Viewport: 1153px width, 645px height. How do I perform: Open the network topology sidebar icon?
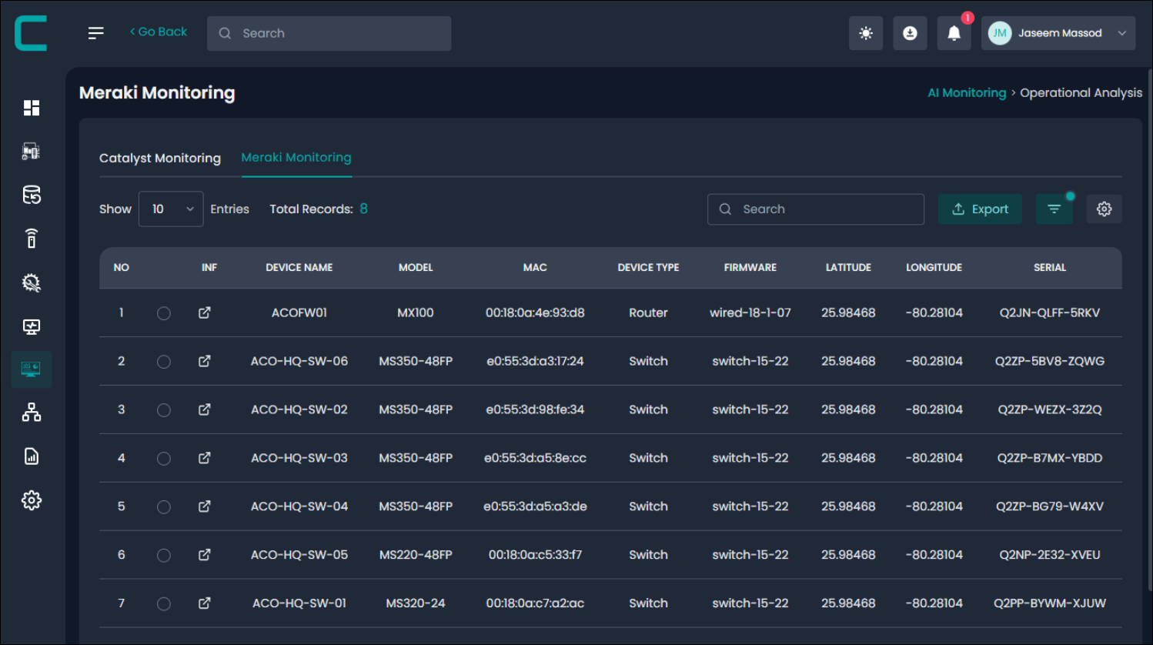click(x=32, y=413)
